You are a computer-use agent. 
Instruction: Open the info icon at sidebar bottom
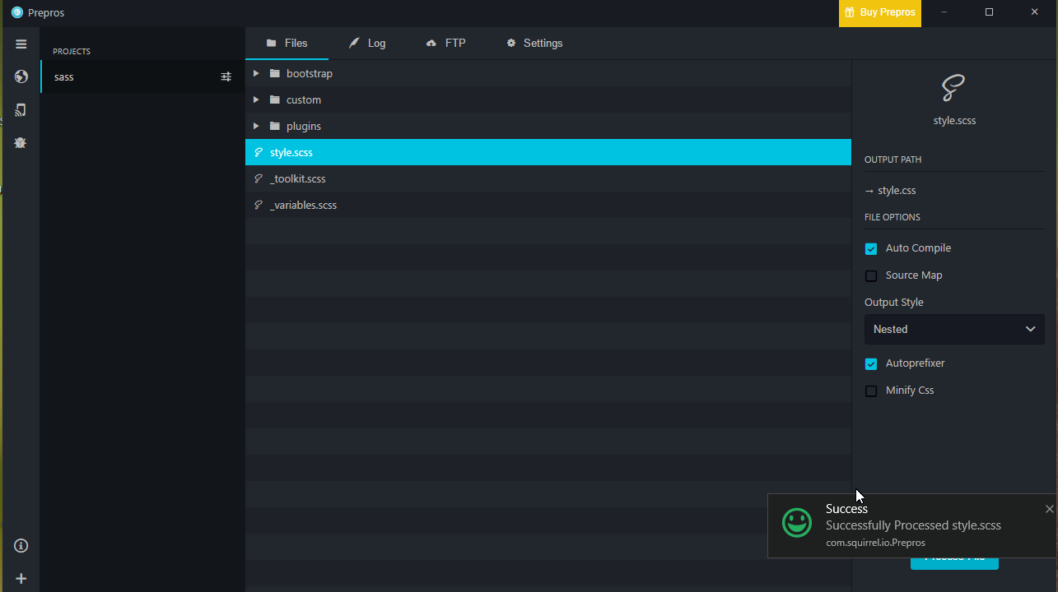(21, 545)
